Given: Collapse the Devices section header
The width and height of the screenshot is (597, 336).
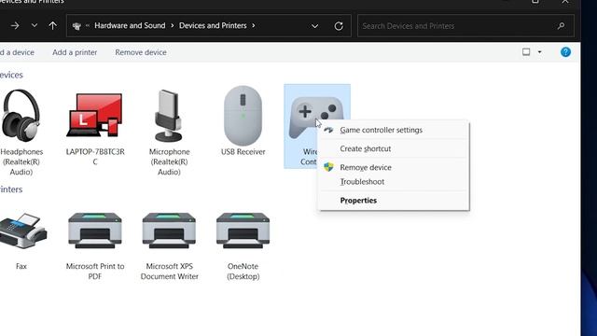Looking at the screenshot, I should click(11, 75).
